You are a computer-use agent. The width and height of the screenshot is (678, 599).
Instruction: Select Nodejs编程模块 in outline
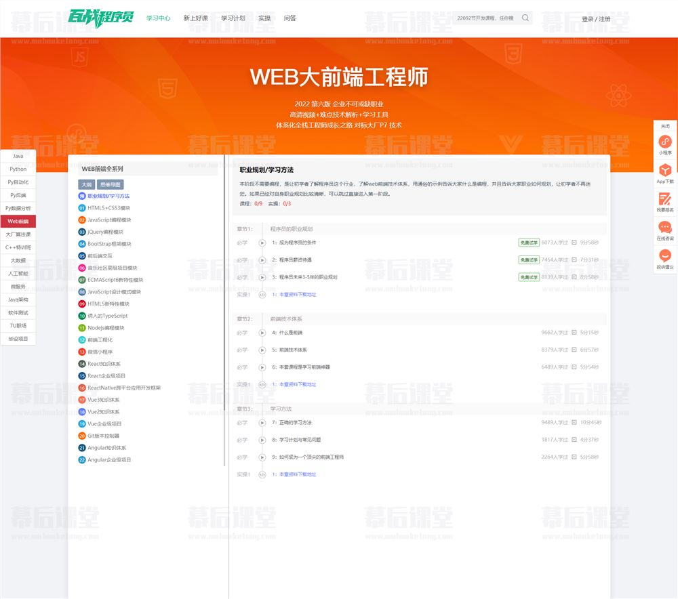point(106,328)
